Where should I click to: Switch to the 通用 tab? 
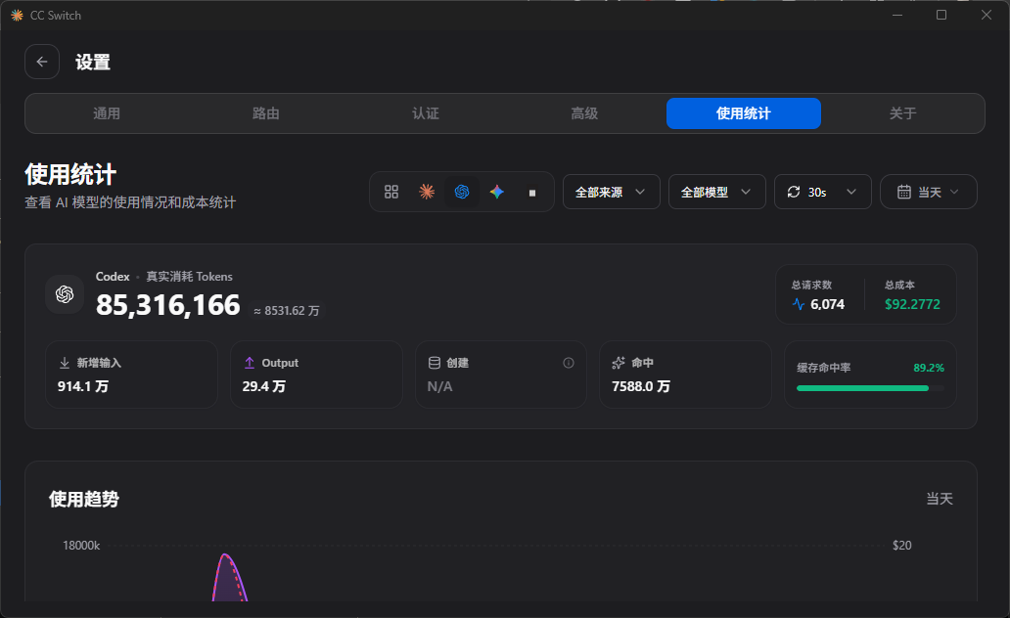pyautogui.click(x=107, y=113)
